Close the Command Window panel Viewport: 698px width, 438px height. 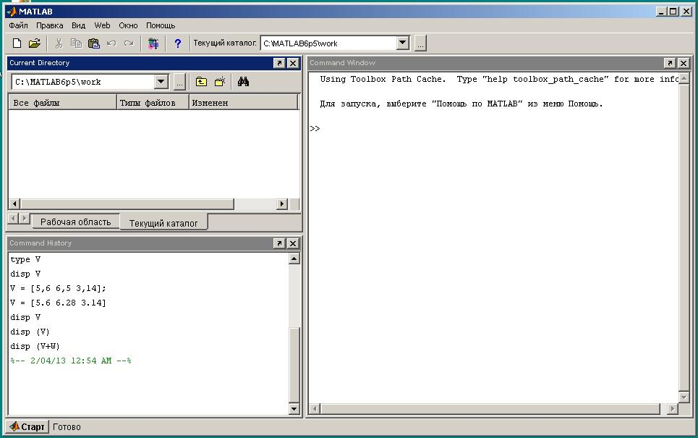[684, 63]
